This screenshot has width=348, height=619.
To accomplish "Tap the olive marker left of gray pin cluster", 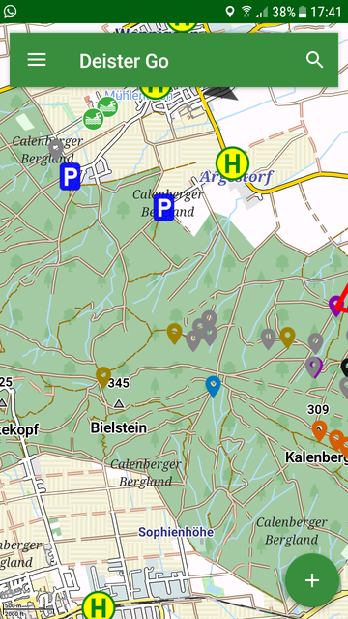I will tap(174, 334).
